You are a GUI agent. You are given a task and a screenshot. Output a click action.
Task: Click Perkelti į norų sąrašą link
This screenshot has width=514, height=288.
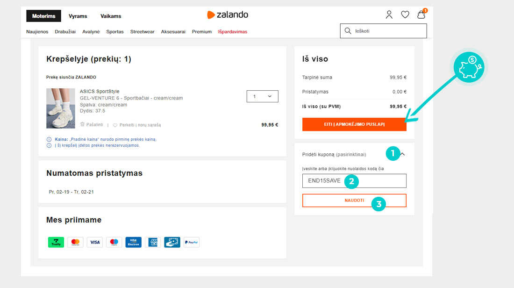140,125
